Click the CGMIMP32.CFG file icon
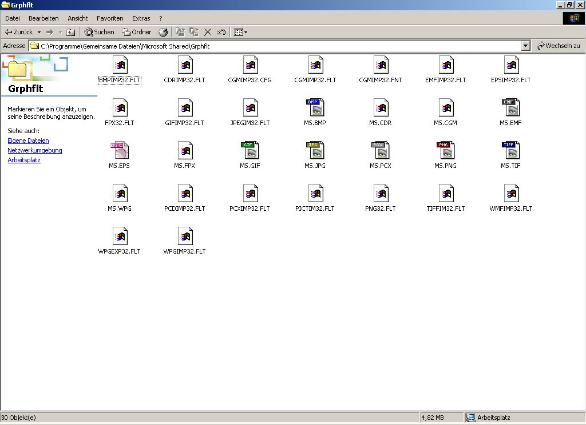This screenshot has height=425, width=586. [251, 65]
